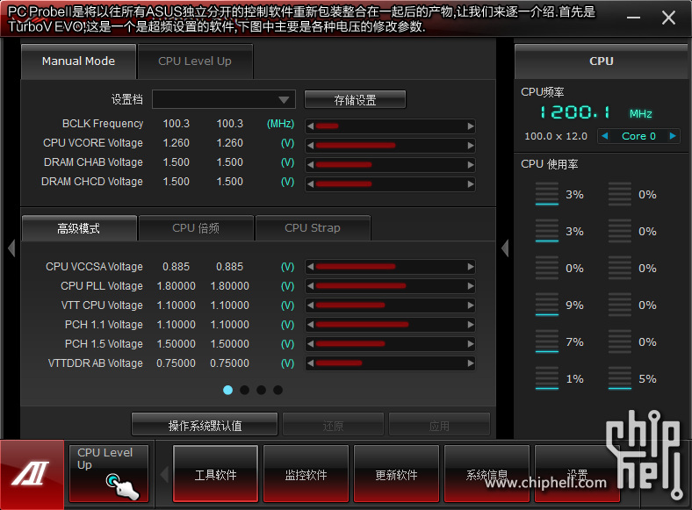Image resolution: width=692 pixels, height=510 pixels.
Task: Increase VTTDDR AB Voltage with right arrow
Action: pos(471,363)
